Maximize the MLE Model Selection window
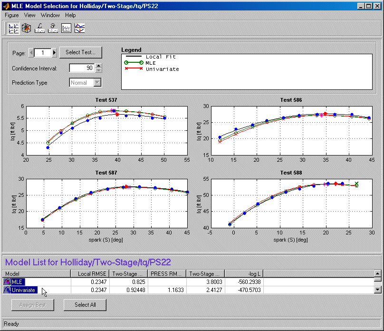384x331 pixels. (369, 6)
